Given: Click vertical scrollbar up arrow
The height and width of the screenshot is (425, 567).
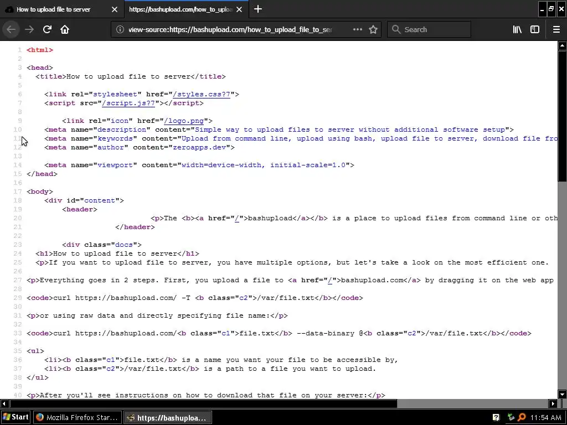Looking at the screenshot, I should point(562,45).
